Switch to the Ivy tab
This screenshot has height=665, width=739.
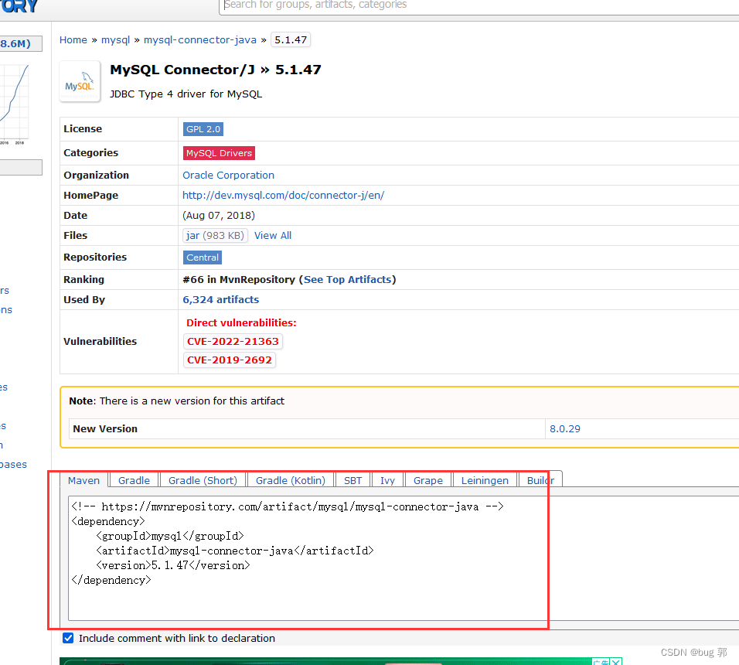(x=387, y=480)
